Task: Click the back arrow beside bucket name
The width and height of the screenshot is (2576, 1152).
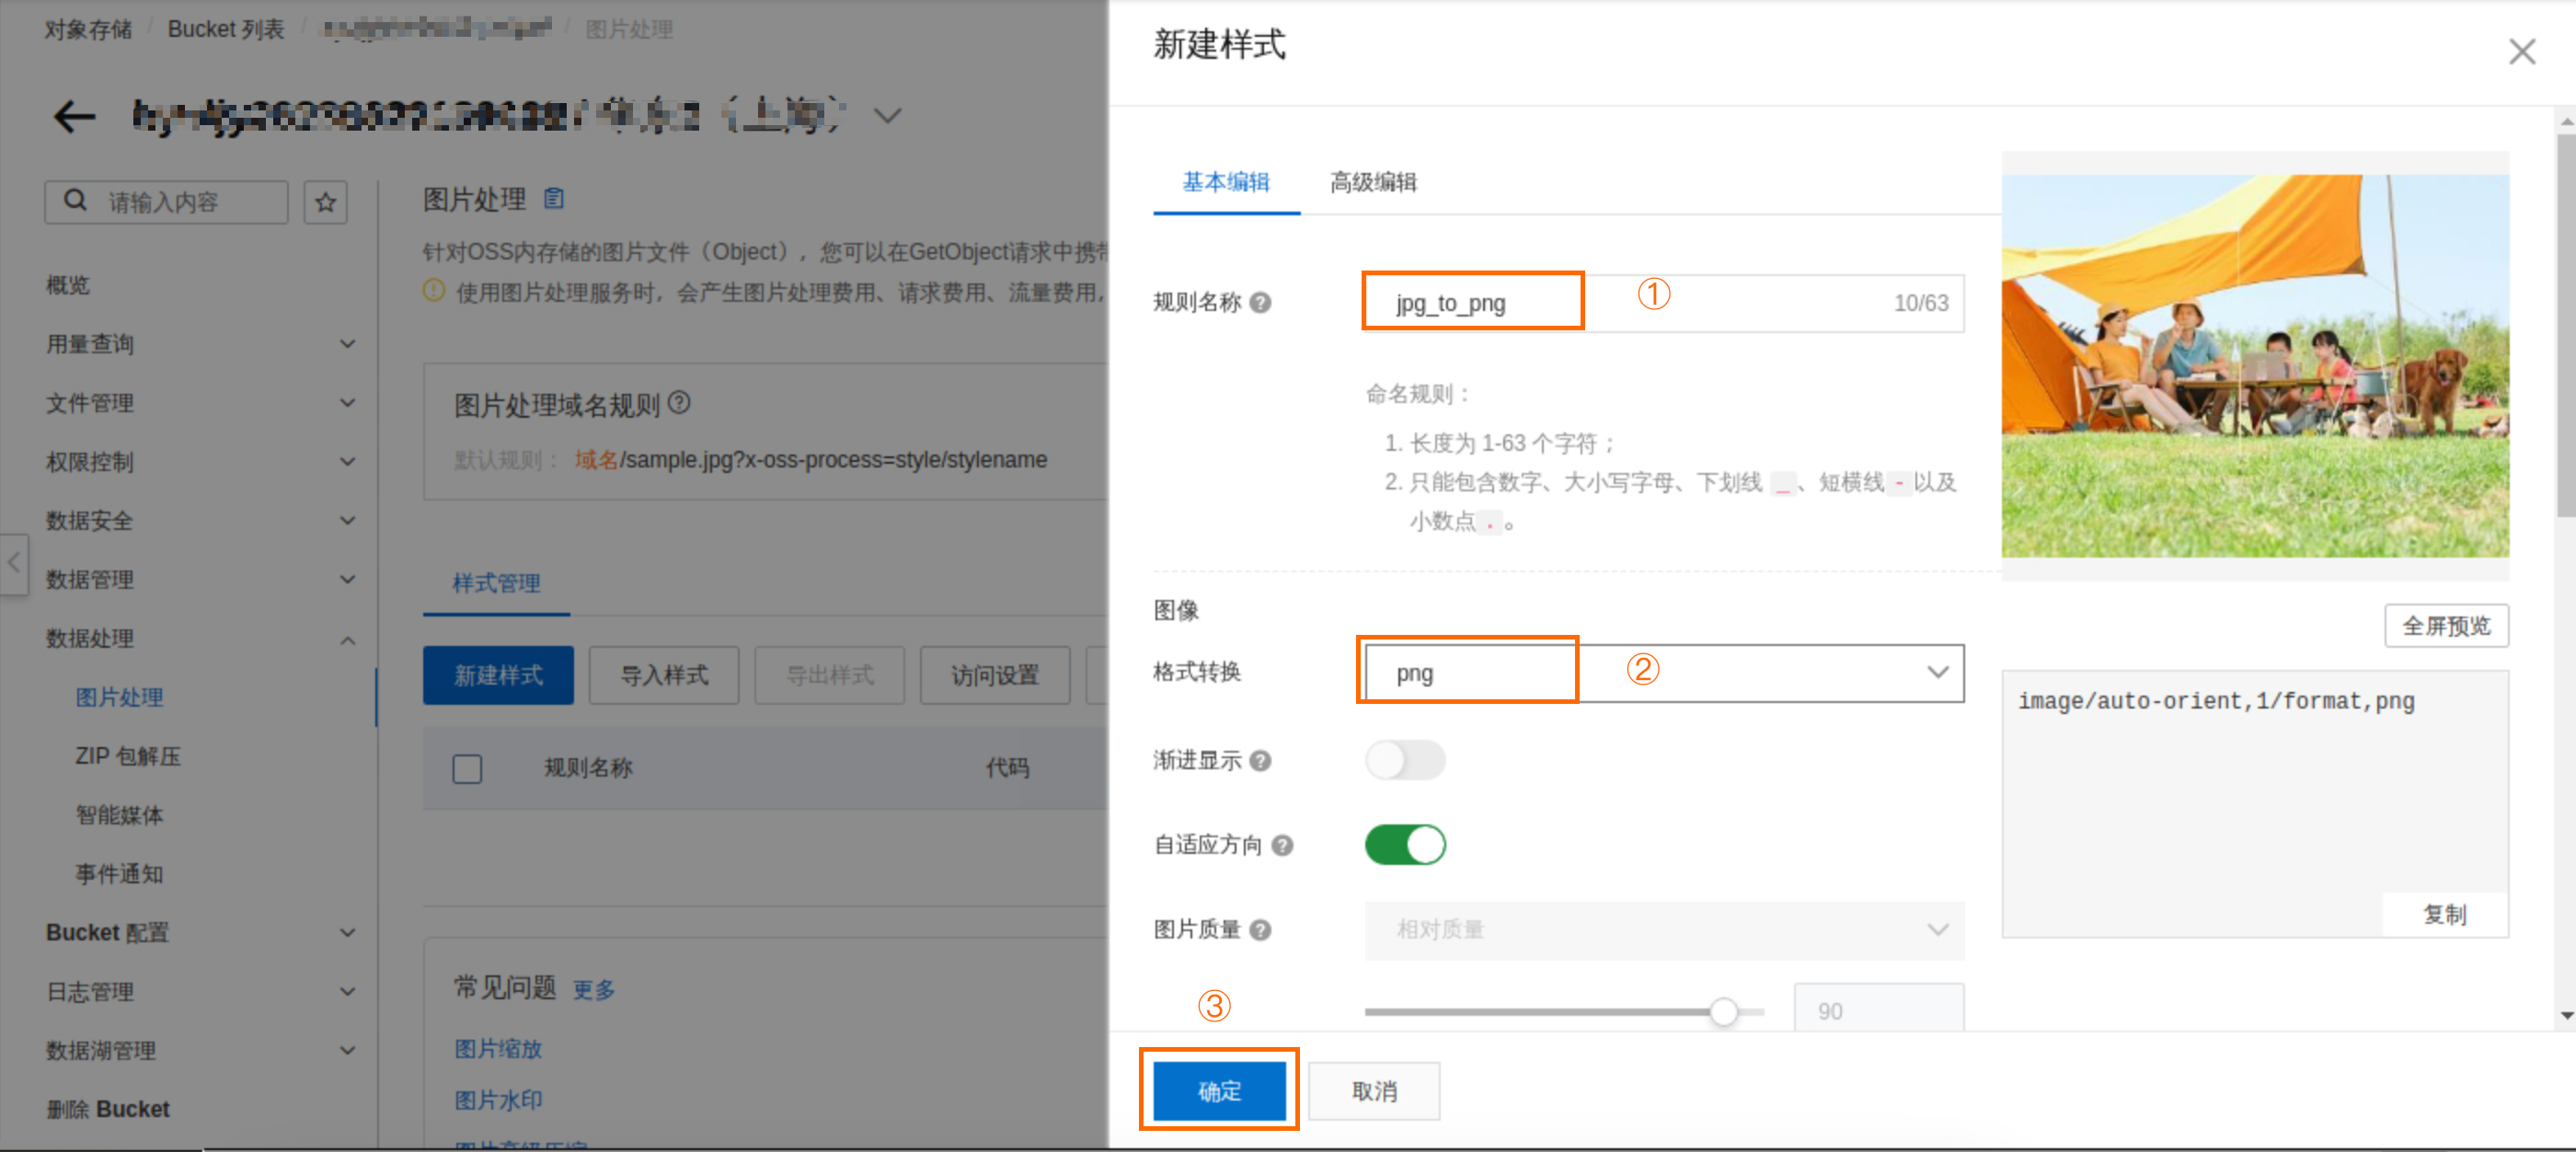Action: (x=74, y=117)
